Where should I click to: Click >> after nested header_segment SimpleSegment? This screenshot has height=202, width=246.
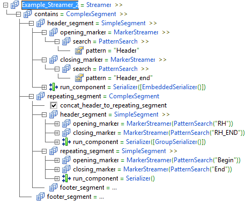coord(166,114)
